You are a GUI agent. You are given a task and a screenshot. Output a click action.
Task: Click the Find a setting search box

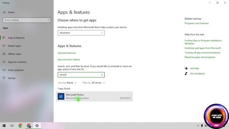[x=27, y=20]
